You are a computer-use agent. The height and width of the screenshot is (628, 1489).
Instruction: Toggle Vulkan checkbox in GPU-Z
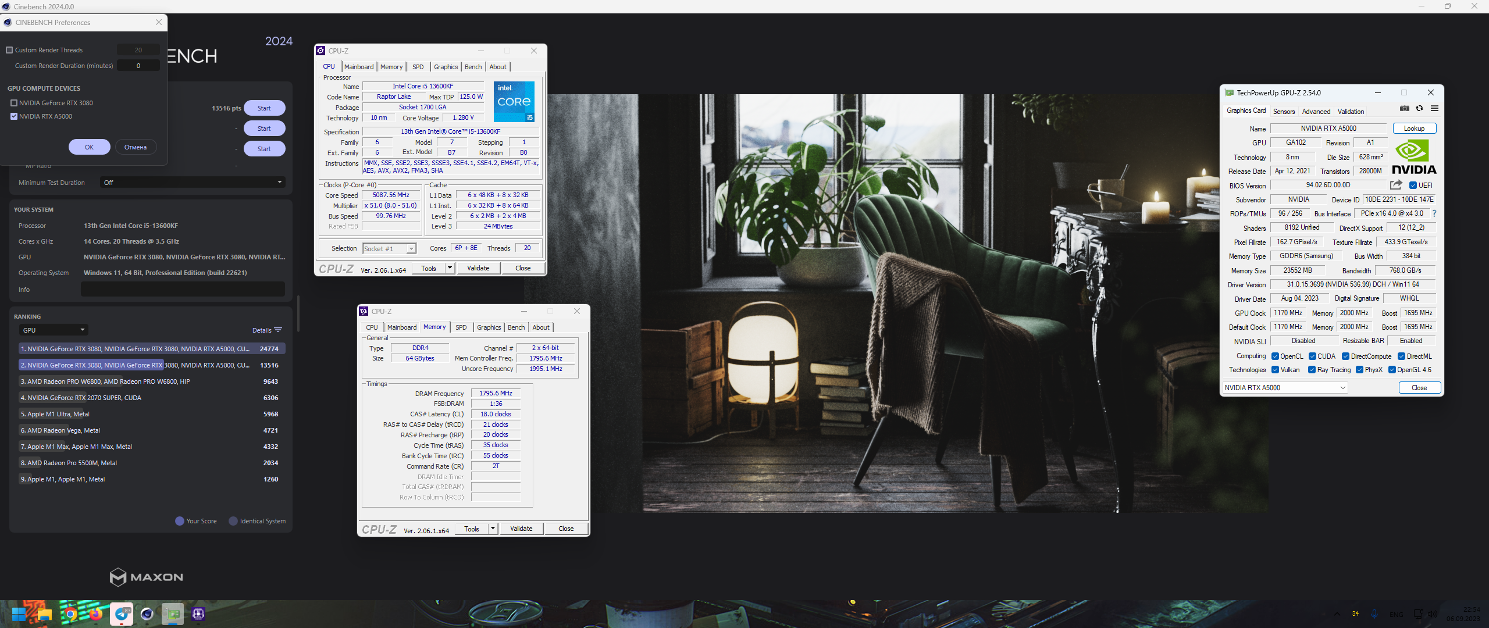[x=1275, y=370]
